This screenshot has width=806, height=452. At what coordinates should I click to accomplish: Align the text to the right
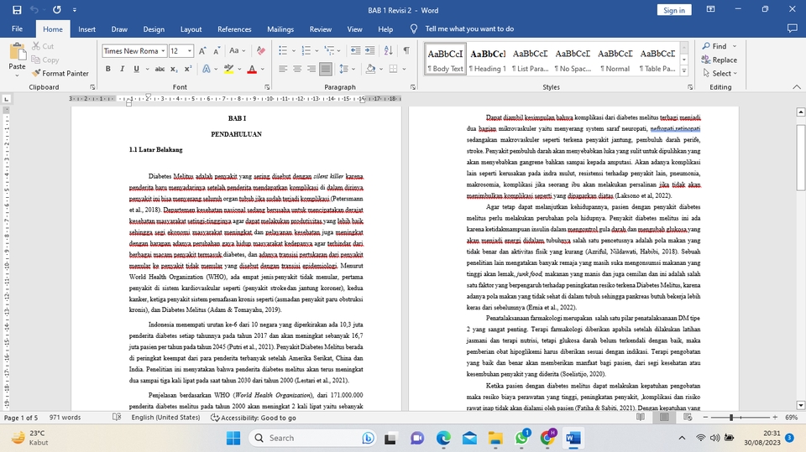tap(311, 69)
